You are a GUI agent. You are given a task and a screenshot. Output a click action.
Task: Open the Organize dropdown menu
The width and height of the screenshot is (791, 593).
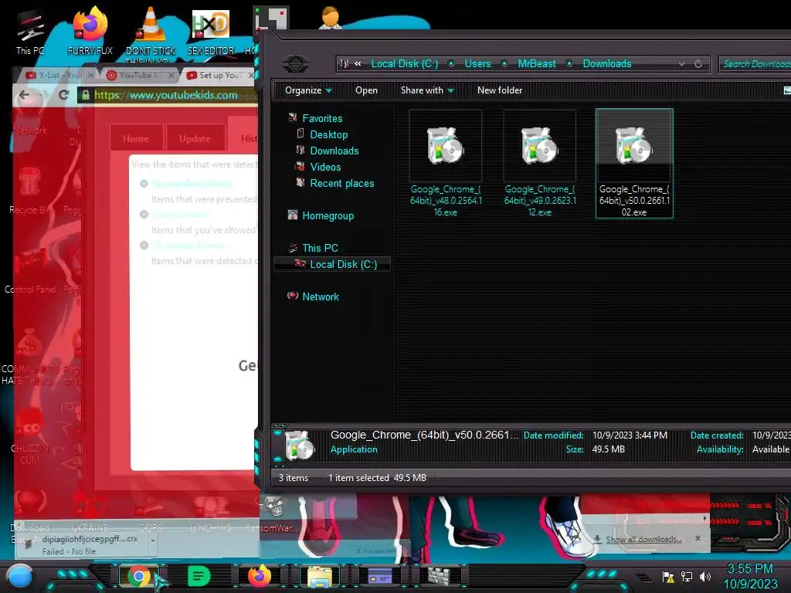tap(308, 90)
